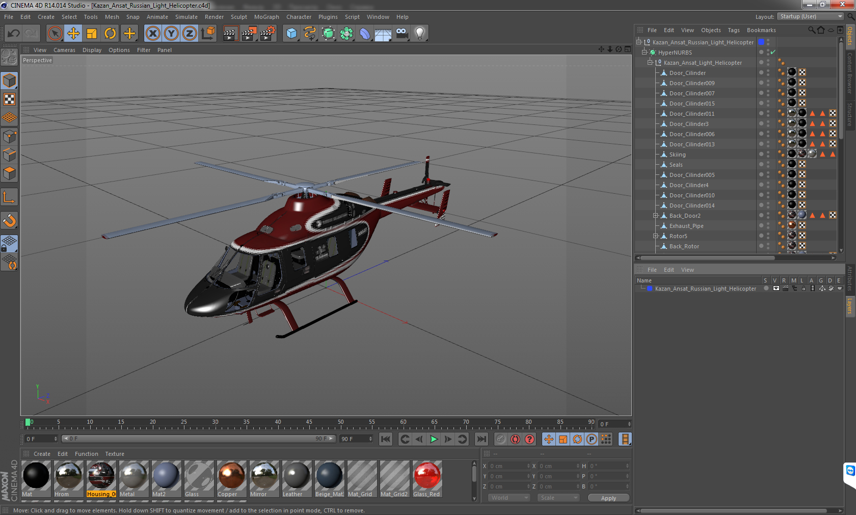Viewport: 856px width, 515px height.
Task: Click the Bookmarks menu in Object Manager
Action: pos(761,30)
